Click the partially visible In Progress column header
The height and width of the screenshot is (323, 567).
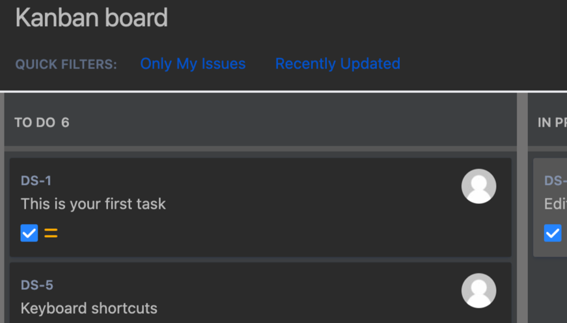pos(552,122)
